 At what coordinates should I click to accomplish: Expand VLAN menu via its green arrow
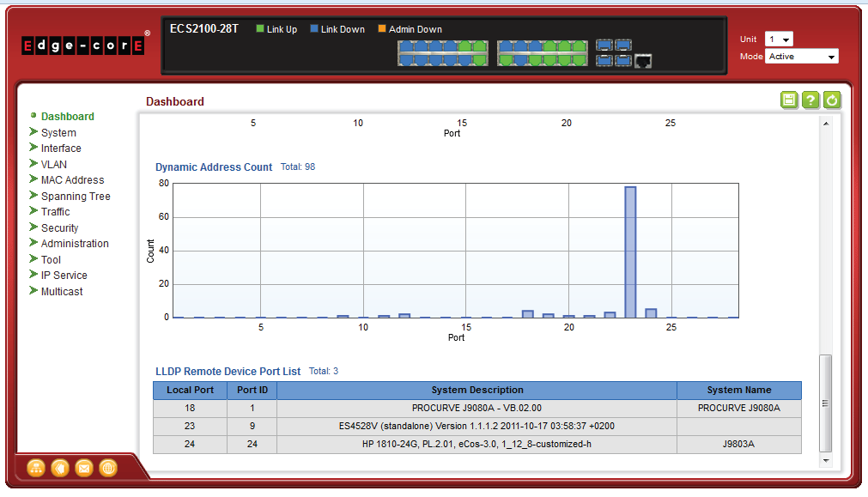pos(33,163)
